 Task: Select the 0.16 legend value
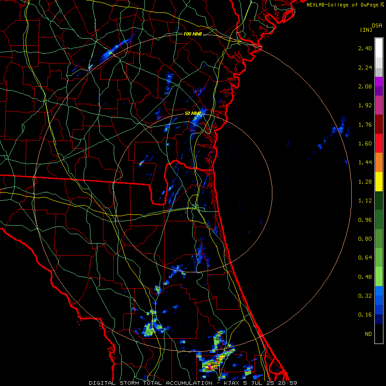tap(365, 315)
